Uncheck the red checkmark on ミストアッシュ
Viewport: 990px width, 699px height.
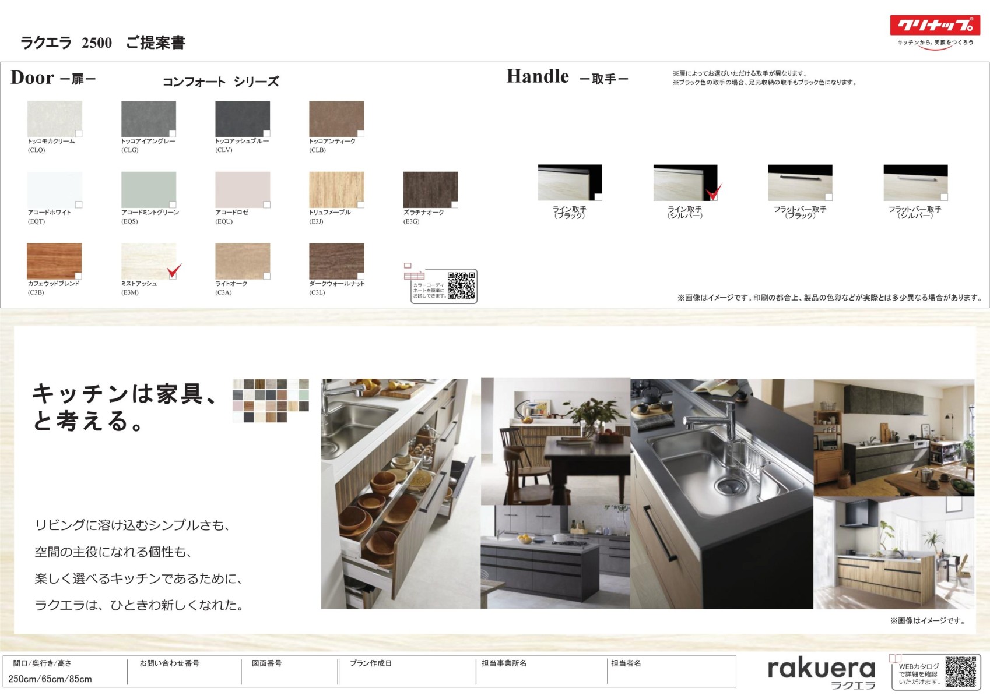[x=174, y=271]
